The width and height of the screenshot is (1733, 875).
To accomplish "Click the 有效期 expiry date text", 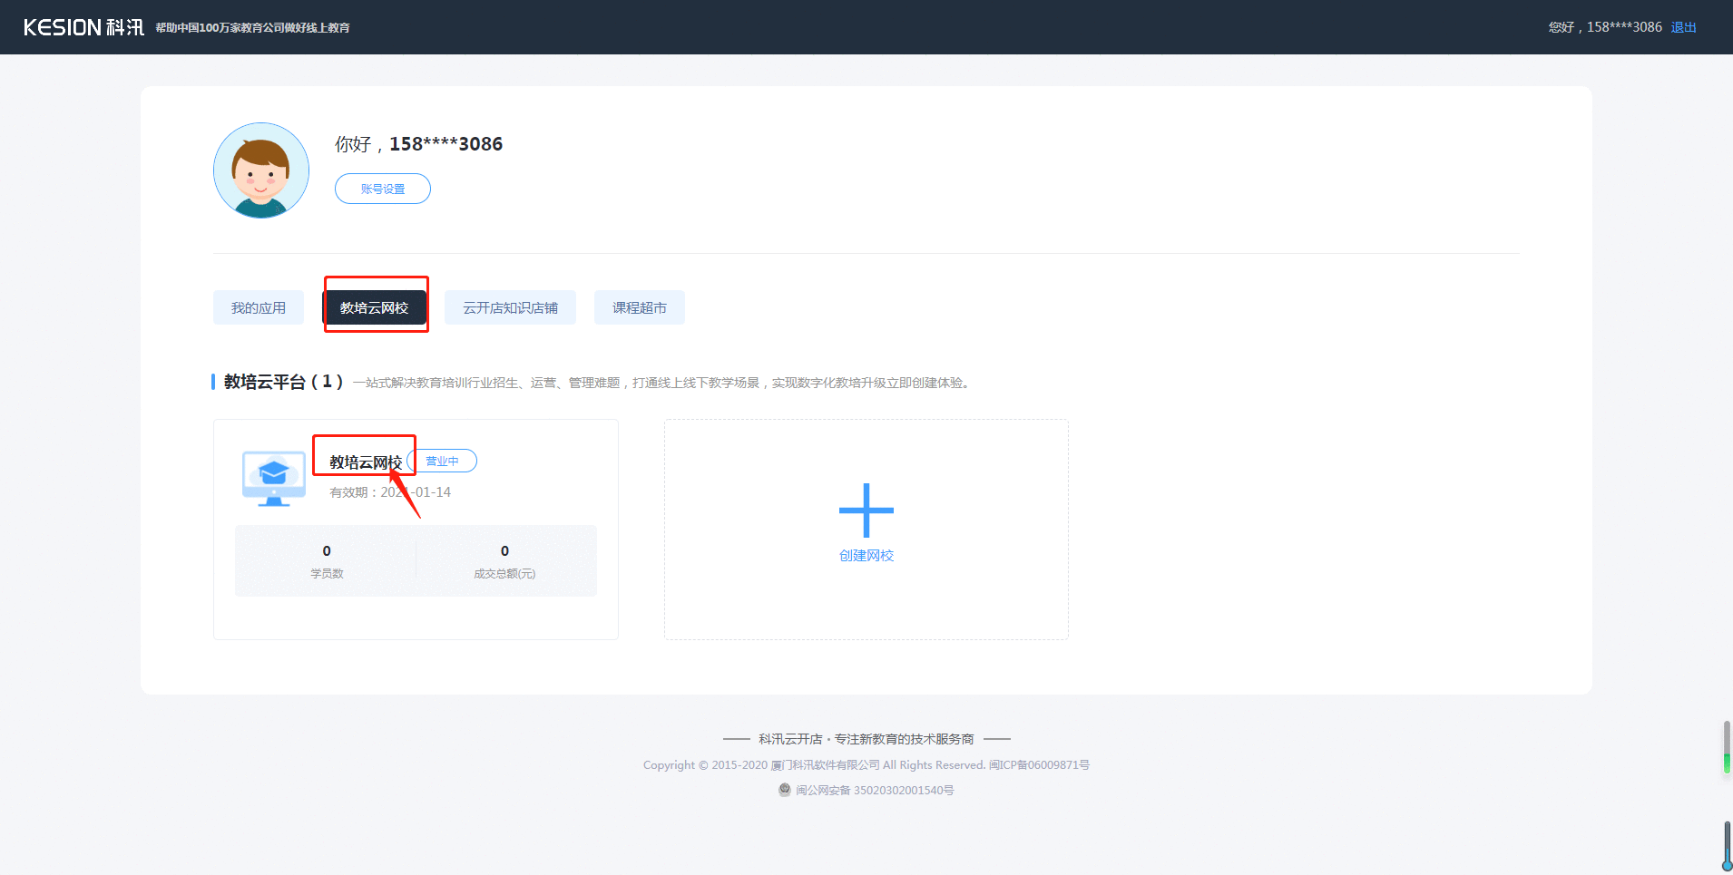I will coord(390,491).
